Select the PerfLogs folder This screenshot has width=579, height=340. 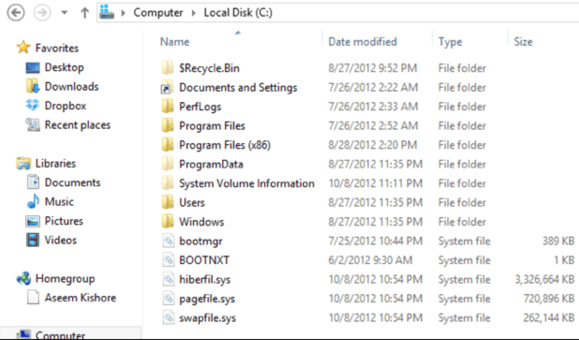(x=200, y=107)
